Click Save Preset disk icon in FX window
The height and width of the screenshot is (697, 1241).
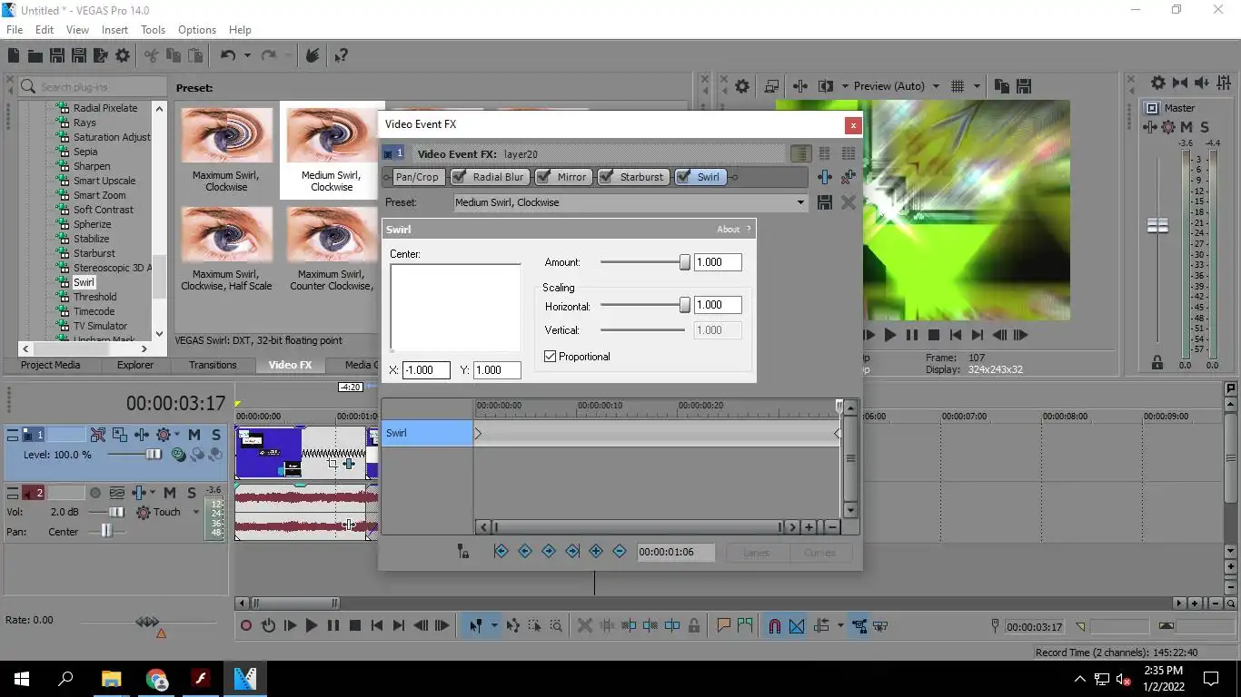coord(824,202)
